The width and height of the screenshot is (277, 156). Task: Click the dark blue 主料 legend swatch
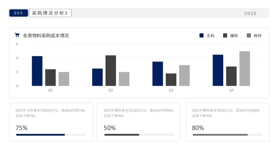202,35
